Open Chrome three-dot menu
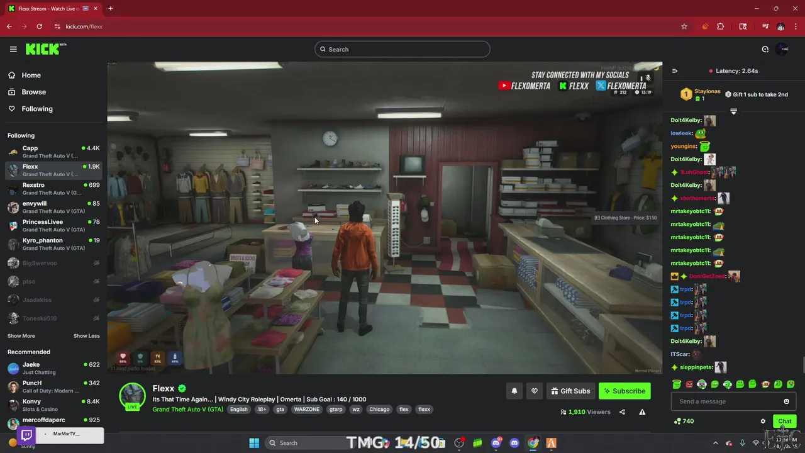The height and width of the screenshot is (453, 805). click(x=796, y=26)
